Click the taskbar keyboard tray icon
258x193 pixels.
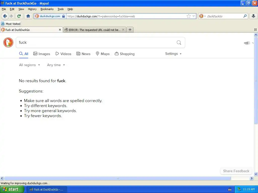[230, 189]
